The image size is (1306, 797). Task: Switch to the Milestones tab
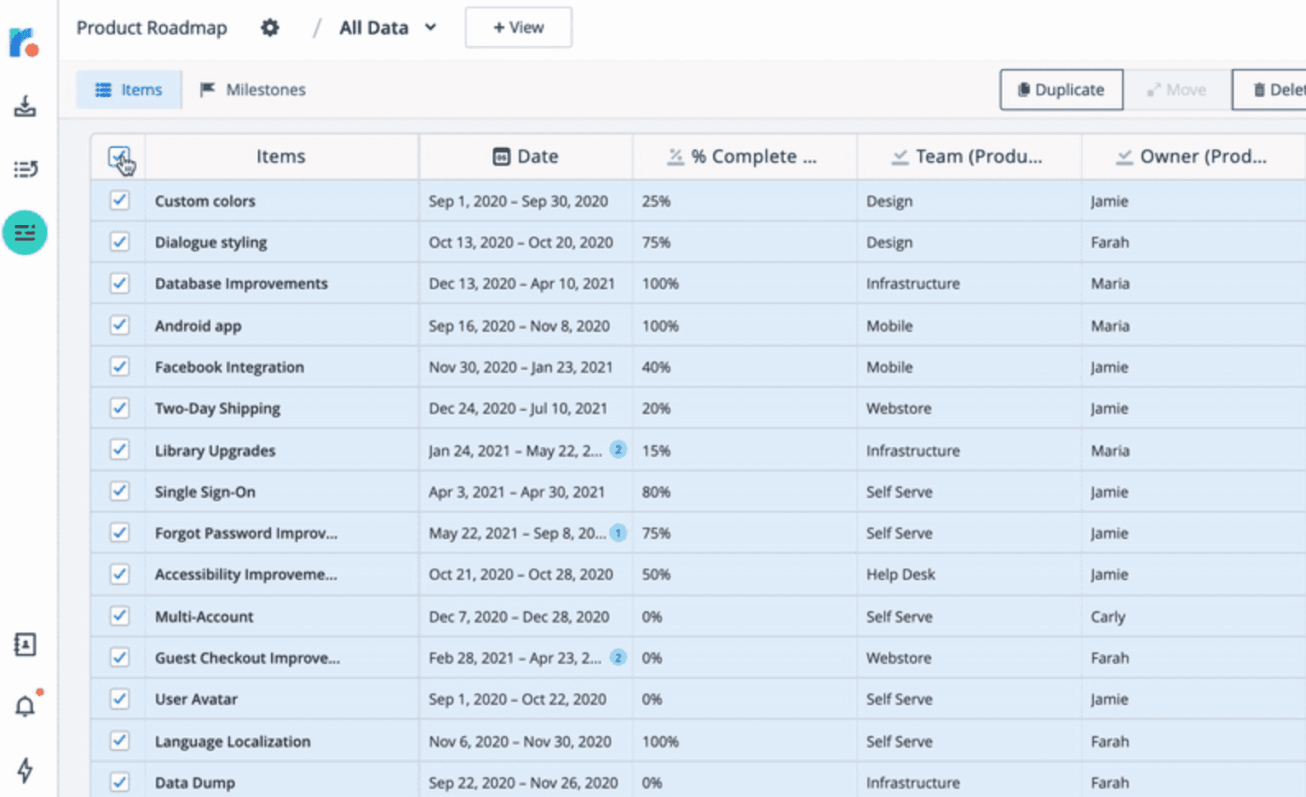[x=253, y=90]
